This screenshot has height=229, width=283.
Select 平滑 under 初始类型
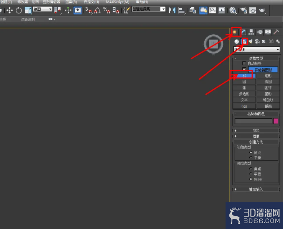coord(251,158)
